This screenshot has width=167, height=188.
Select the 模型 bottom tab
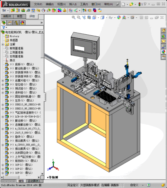pyautogui.click(x=21, y=181)
